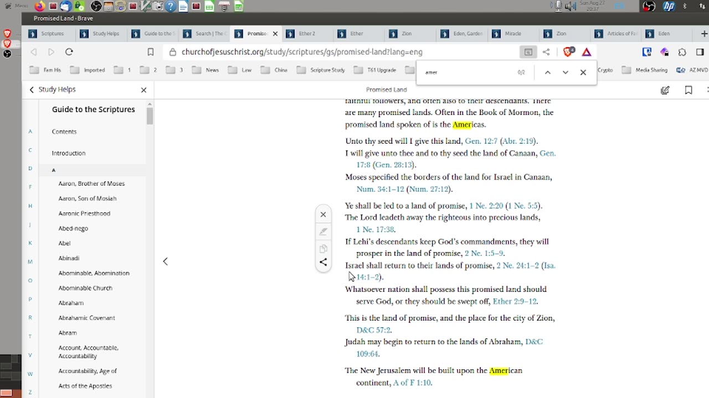Click the address bar URL
The height and width of the screenshot is (398, 709).
pyautogui.click(x=302, y=52)
